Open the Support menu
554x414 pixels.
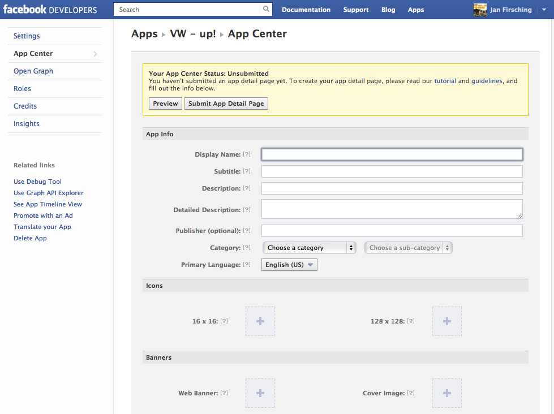(x=356, y=10)
